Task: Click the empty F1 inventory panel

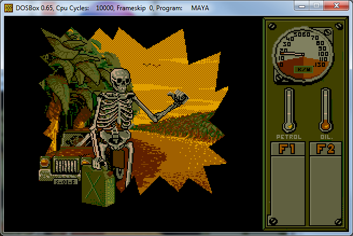Action: [x=288, y=190]
